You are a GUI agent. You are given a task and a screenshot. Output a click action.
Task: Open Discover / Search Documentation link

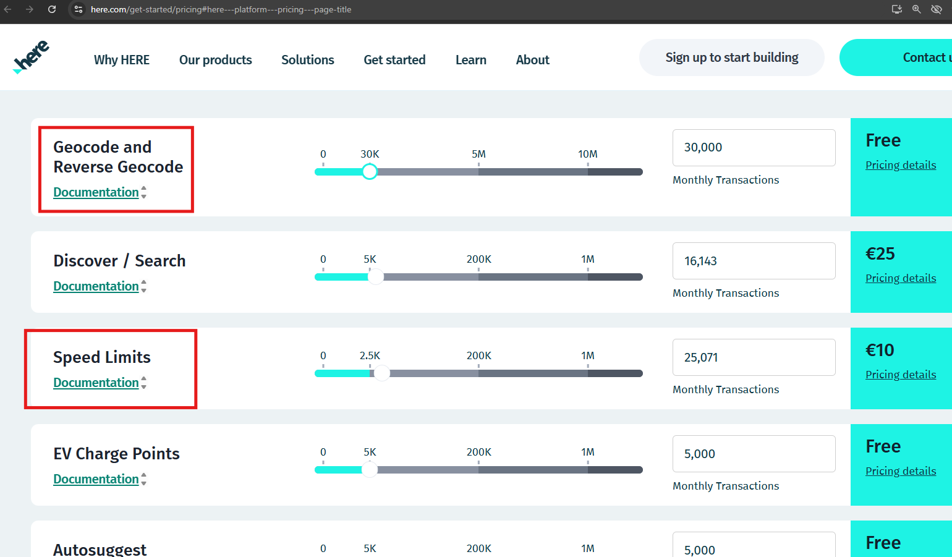coord(96,286)
